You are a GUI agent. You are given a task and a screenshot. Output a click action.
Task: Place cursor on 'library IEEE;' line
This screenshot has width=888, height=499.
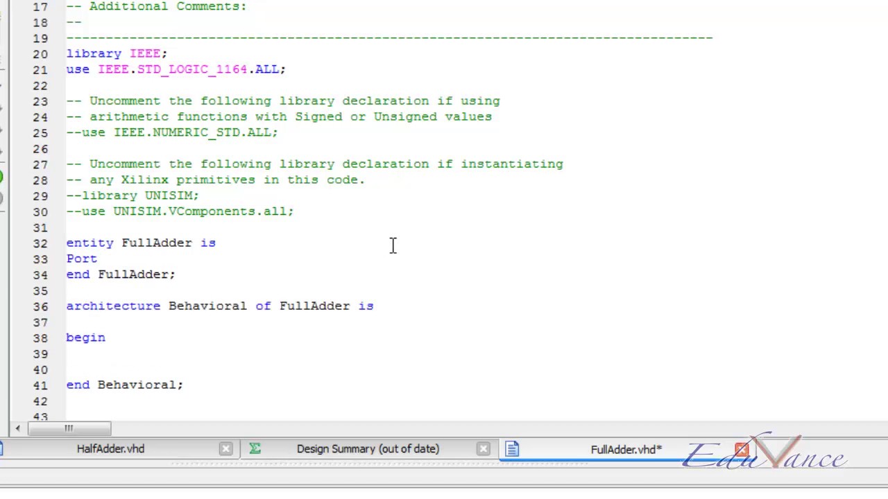pos(117,53)
